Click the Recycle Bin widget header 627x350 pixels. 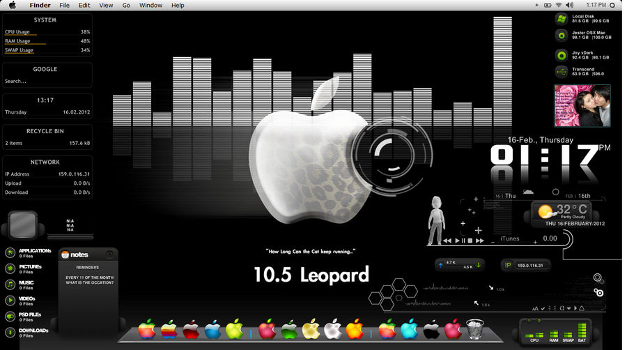pos(45,131)
